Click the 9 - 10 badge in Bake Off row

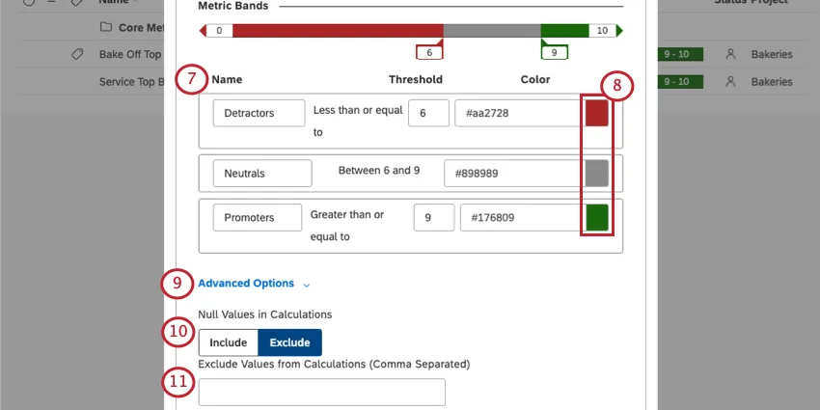click(680, 54)
